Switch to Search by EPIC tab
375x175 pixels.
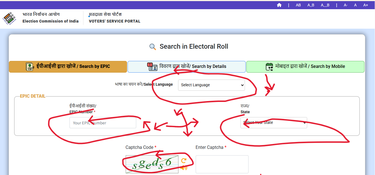point(68,67)
